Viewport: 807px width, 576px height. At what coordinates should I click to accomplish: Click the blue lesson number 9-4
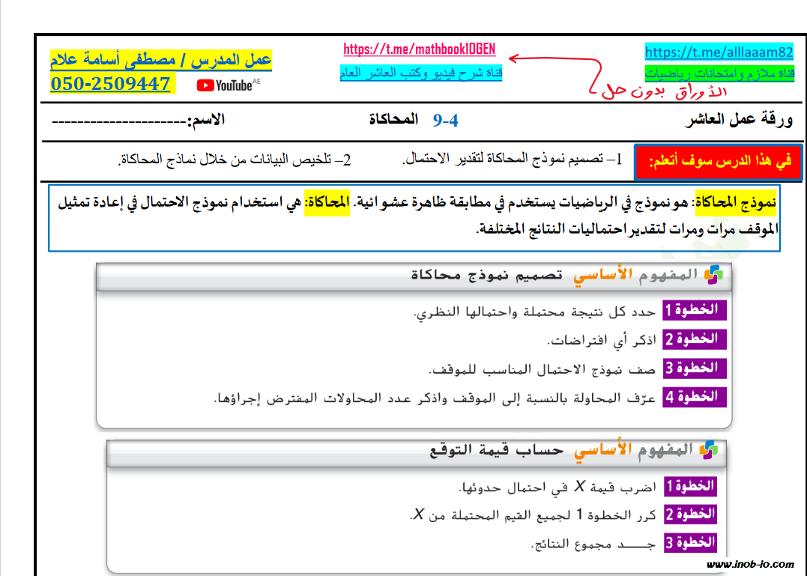click(x=445, y=121)
